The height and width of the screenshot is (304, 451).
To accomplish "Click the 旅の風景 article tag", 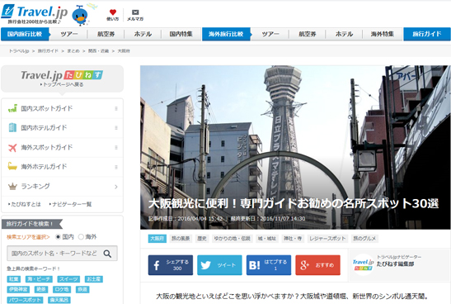I will click(x=181, y=239).
